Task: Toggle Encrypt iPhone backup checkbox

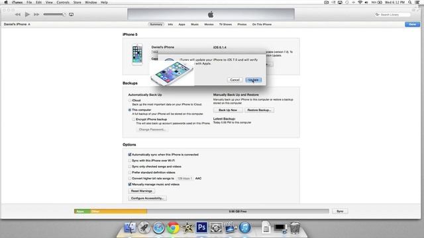Action: [134, 119]
